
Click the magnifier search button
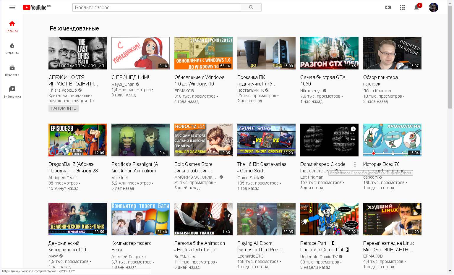[x=251, y=7]
